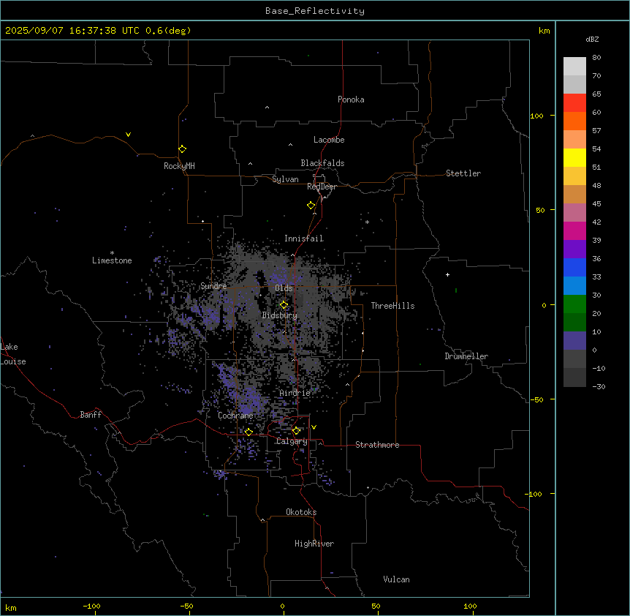Click the asterisk marker east of Innisfail
Screen dimensions: 630x616
click(367, 222)
